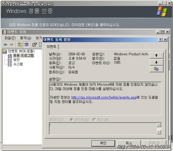Image resolution: width=173 pixels, height=151 pixels.
Task: Open the 보기 menu
Action: tap(39, 38)
